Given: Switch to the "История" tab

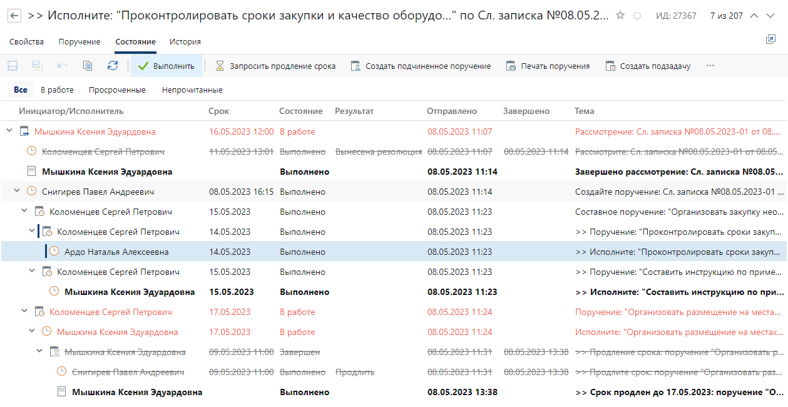Looking at the screenshot, I should (185, 41).
